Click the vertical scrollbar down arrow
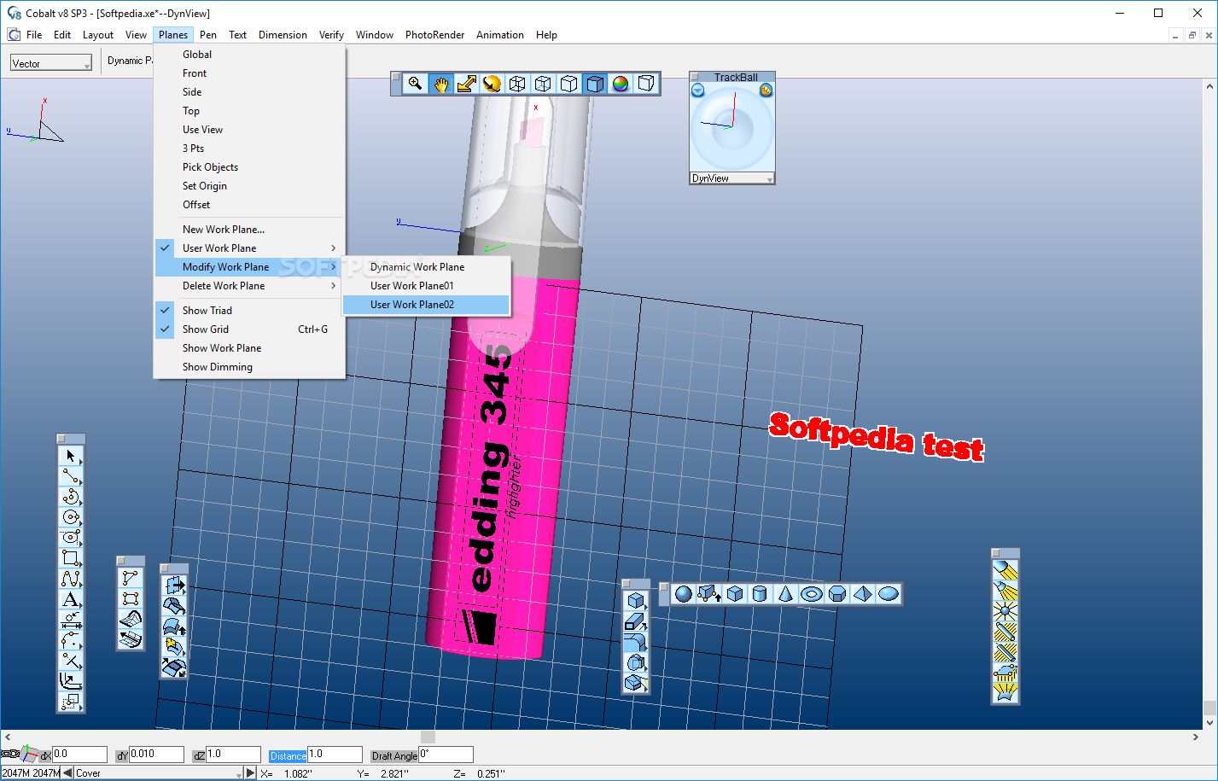 pos(1209,723)
